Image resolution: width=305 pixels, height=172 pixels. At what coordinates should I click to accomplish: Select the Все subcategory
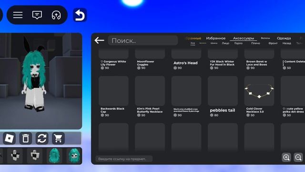[193, 43]
